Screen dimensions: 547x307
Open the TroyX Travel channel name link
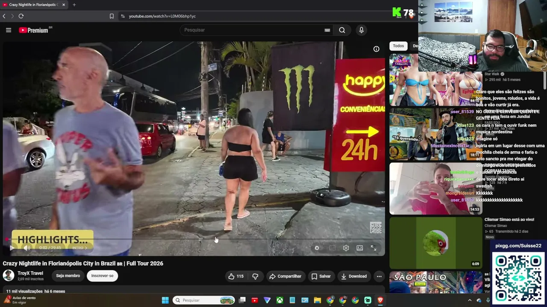pos(30,273)
